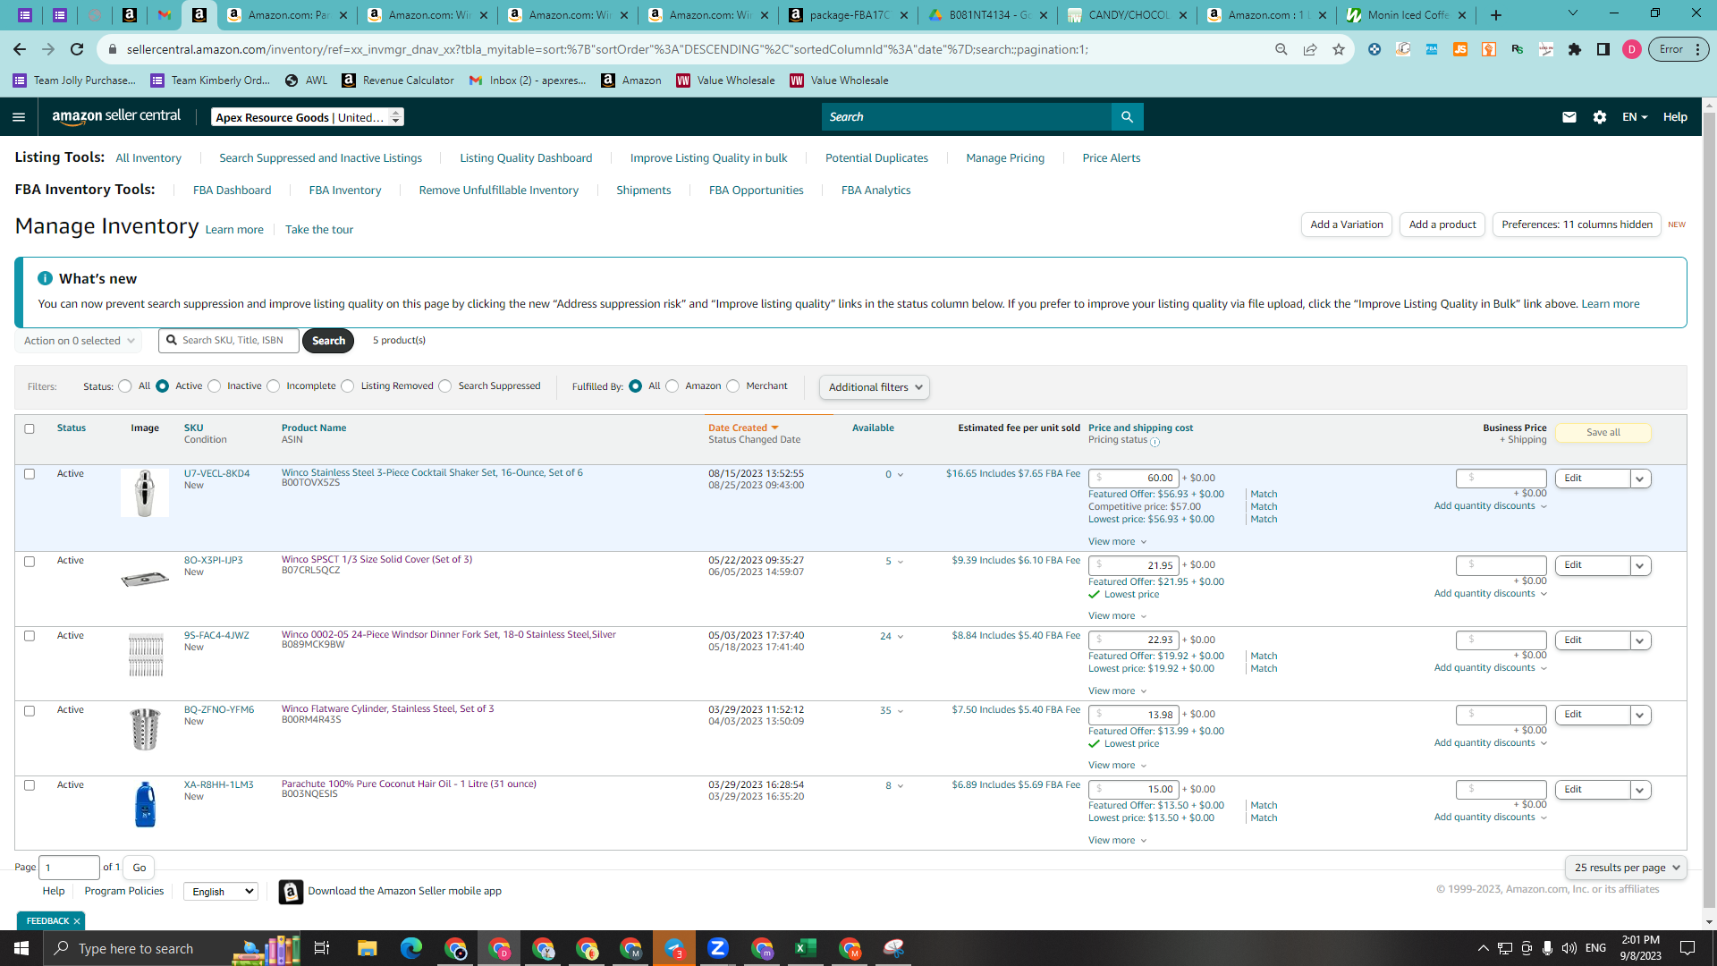Expand View more for Winco Flatware Cylinder
The image size is (1717, 966).
click(1117, 766)
